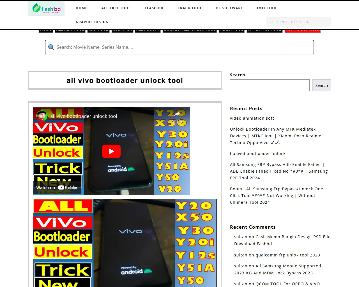Go to the FLASH BD menu item
Screen dimensions: 359x287
tap(154, 8)
